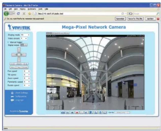Screen dimensions: 161x131
Task: Open the Bookmarks menu
Action: pyautogui.click(x=32, y=9)
